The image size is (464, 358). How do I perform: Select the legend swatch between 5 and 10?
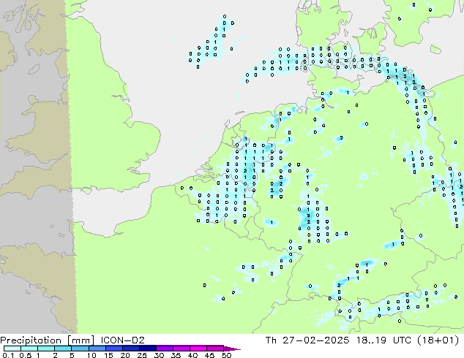(80, 349)
